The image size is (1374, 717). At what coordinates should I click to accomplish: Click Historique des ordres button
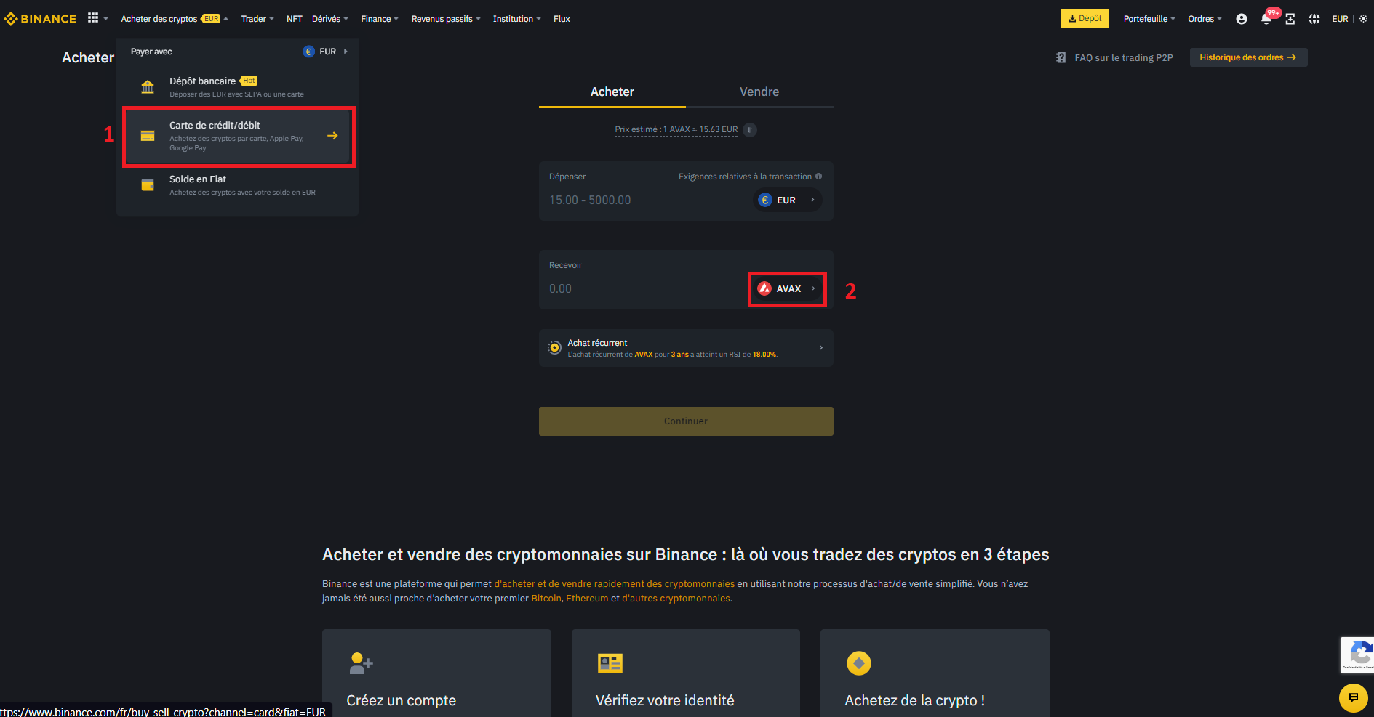[1248, 57]
